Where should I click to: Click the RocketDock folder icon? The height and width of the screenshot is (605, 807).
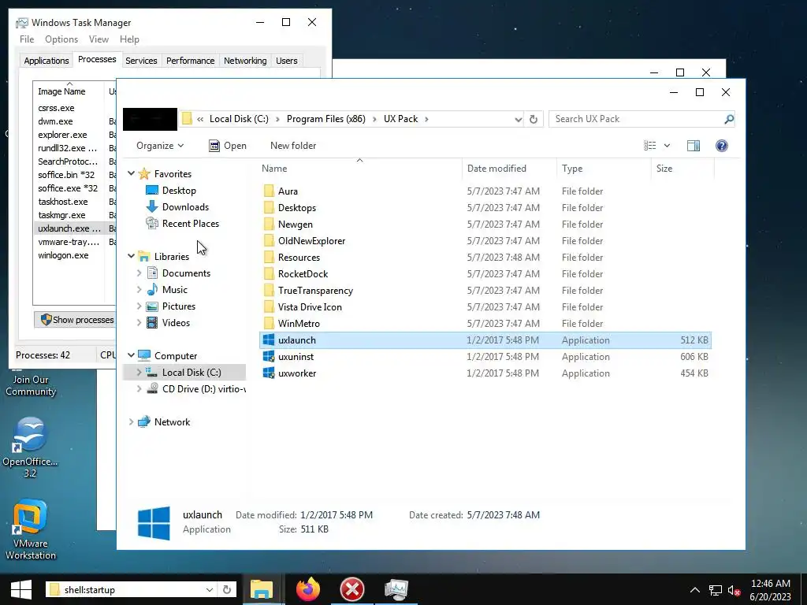(x=269, y=273)
